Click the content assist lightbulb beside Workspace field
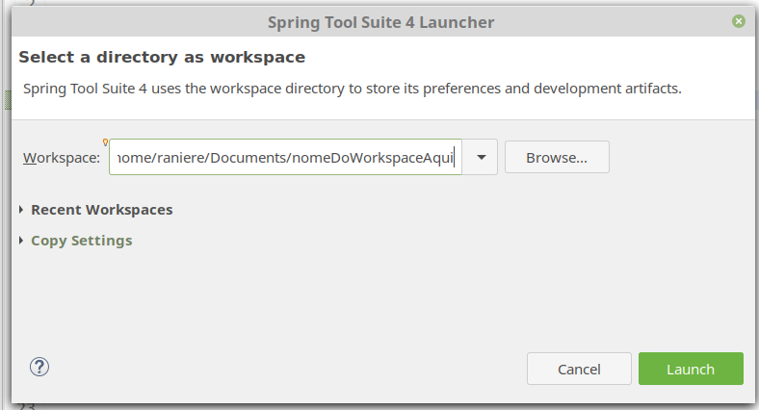This screenshot has height=410, width=759. [x=105, y=143]
